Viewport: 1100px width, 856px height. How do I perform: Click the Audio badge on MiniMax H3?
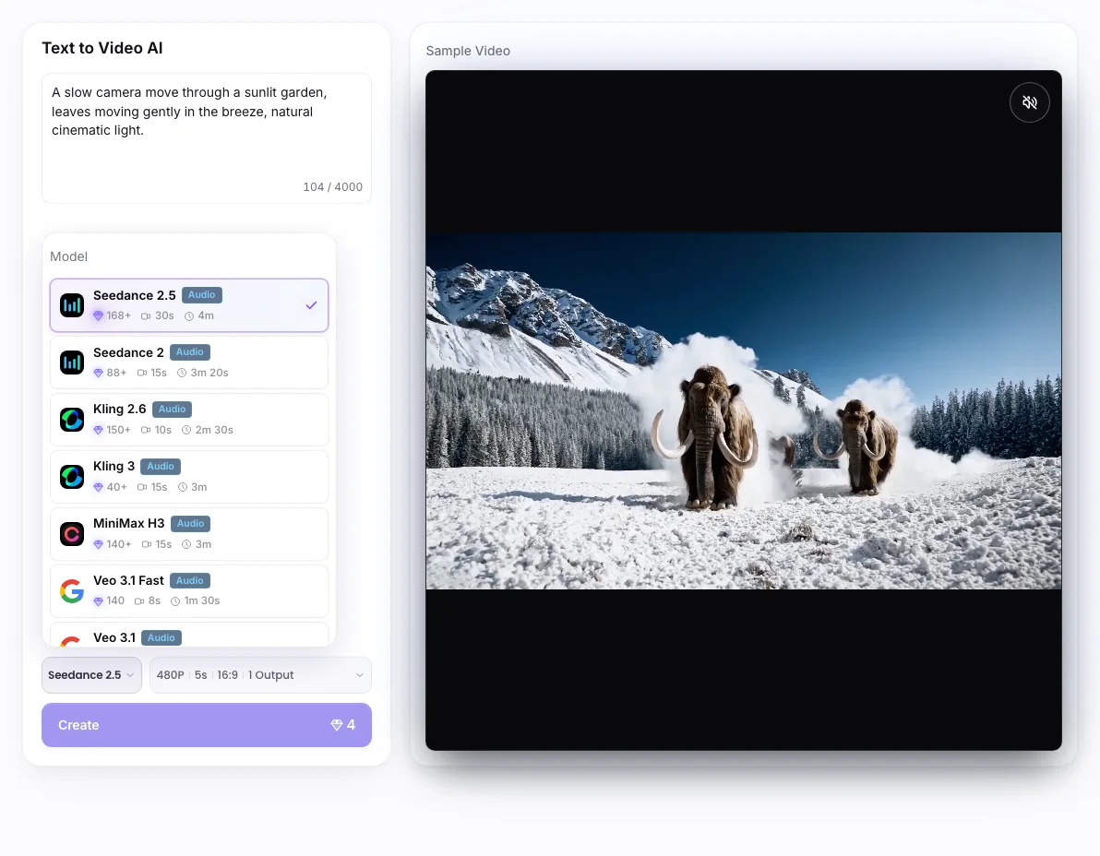190,524
